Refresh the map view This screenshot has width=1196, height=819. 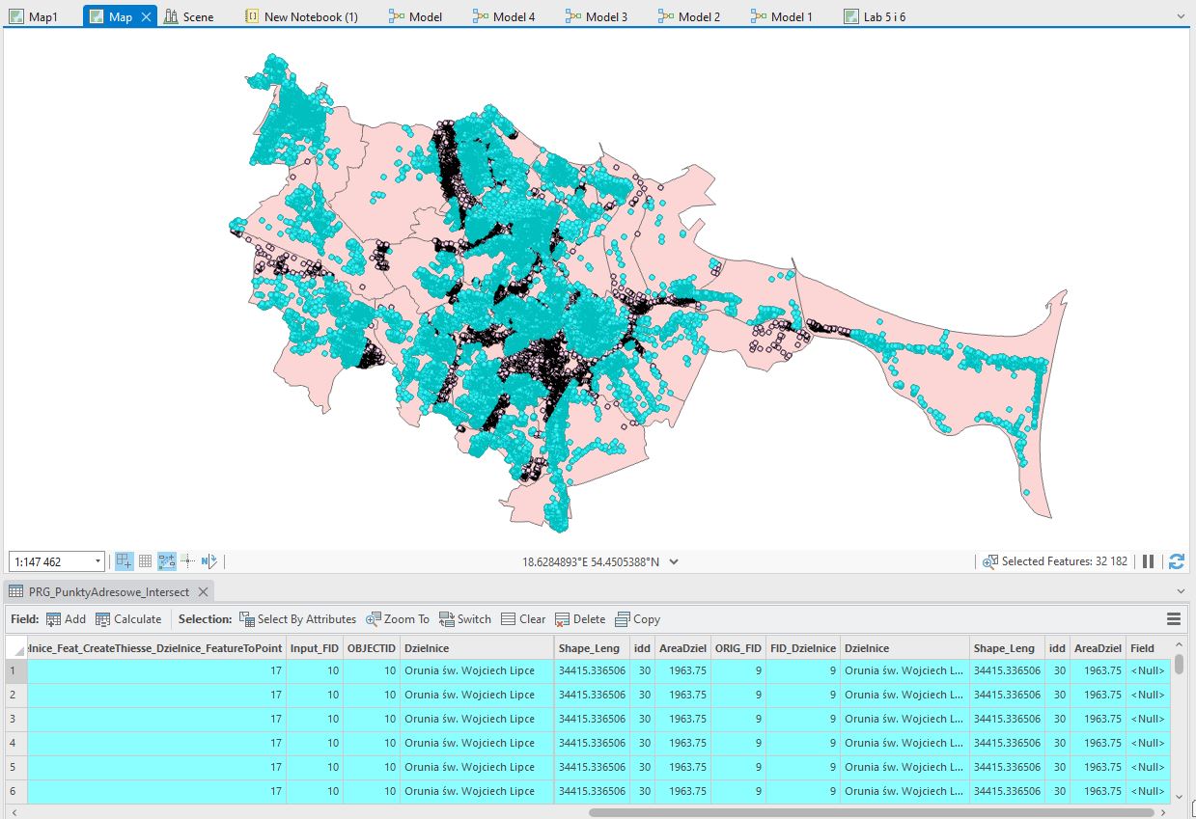[1176, 561]
